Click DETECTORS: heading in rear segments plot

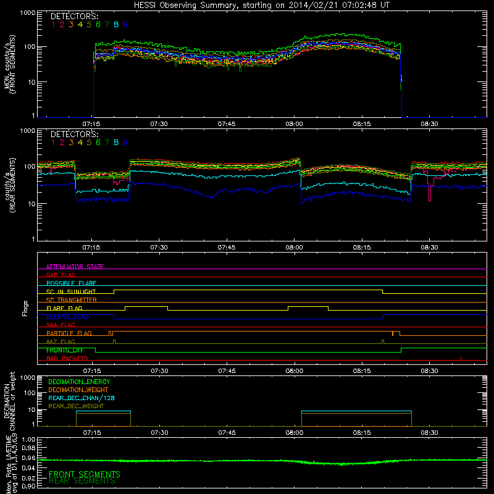tap(75, 135)
